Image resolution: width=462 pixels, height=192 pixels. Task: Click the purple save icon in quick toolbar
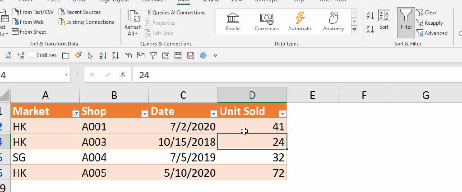[190, 55]
